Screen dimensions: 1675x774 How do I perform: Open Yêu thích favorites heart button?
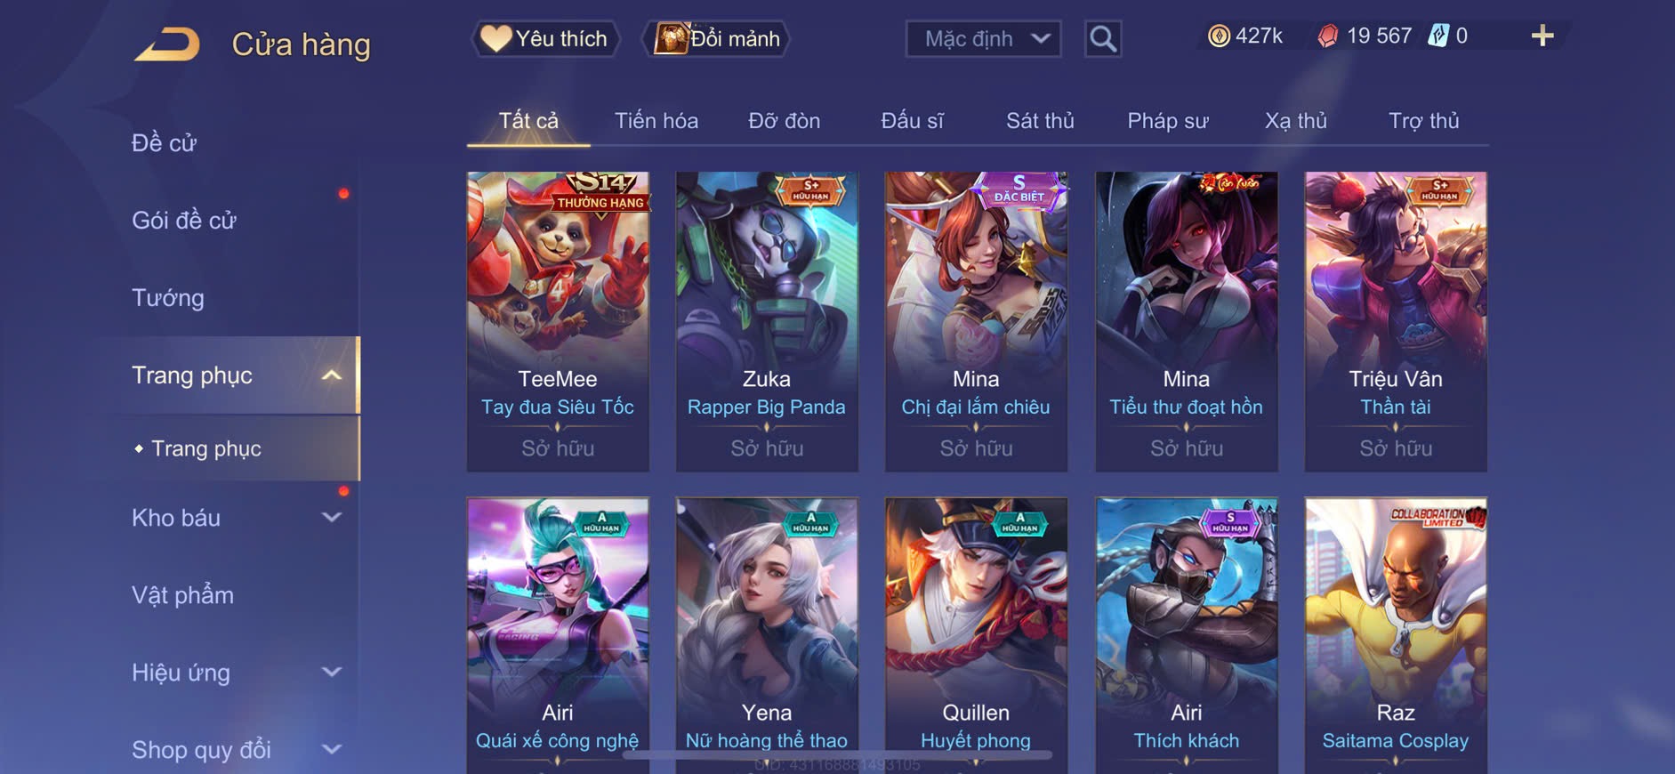point(544,39)
